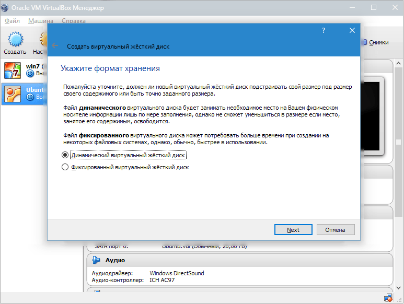Open the Машина menu
This screenshot has width=404, height=304.
tap(41, 21)
